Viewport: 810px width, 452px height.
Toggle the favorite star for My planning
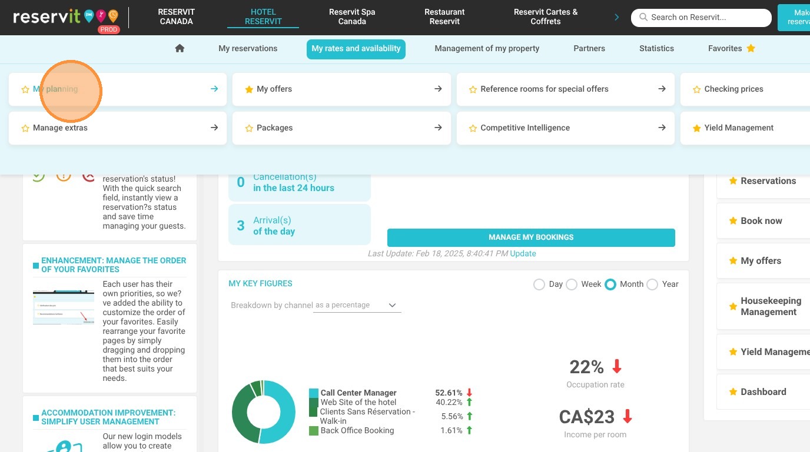(x=25, y=89)
